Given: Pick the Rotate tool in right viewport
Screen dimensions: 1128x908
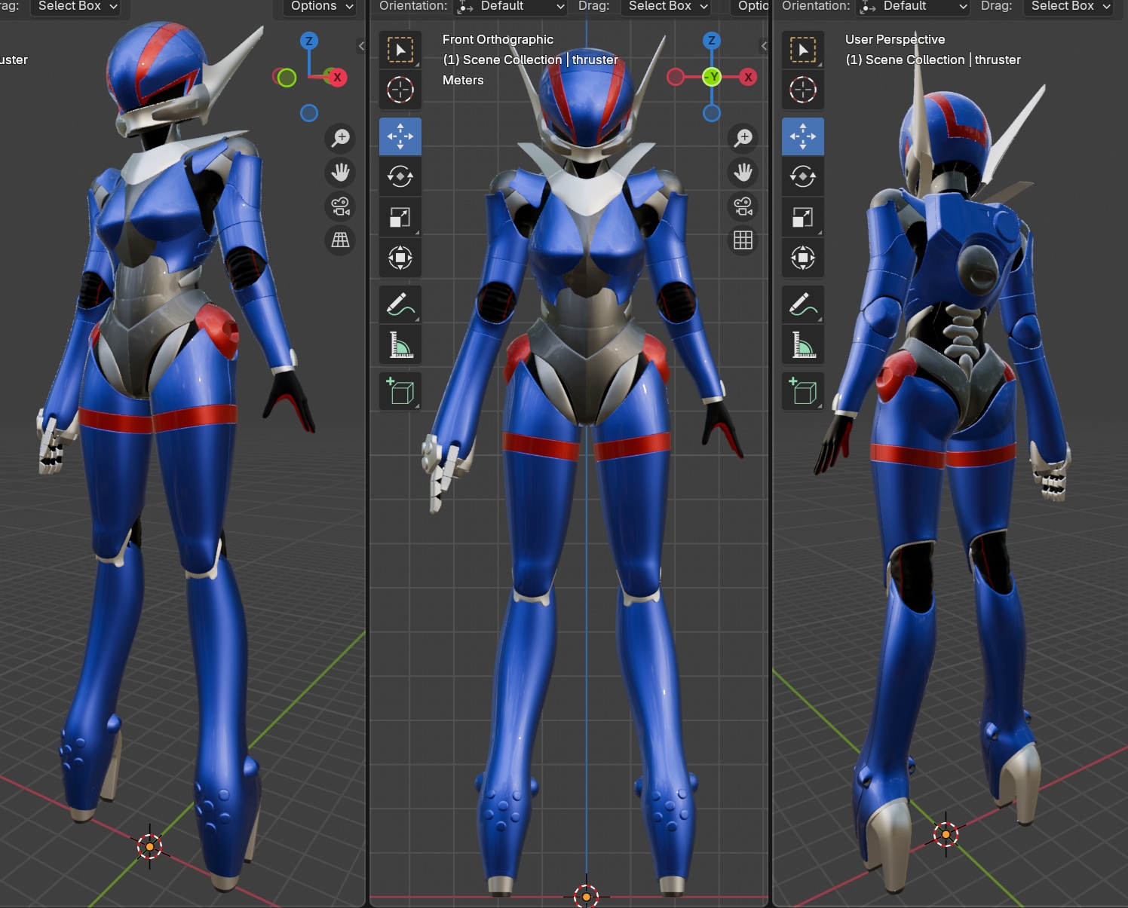Looking at the screenshot, I should tap(803, 176).
